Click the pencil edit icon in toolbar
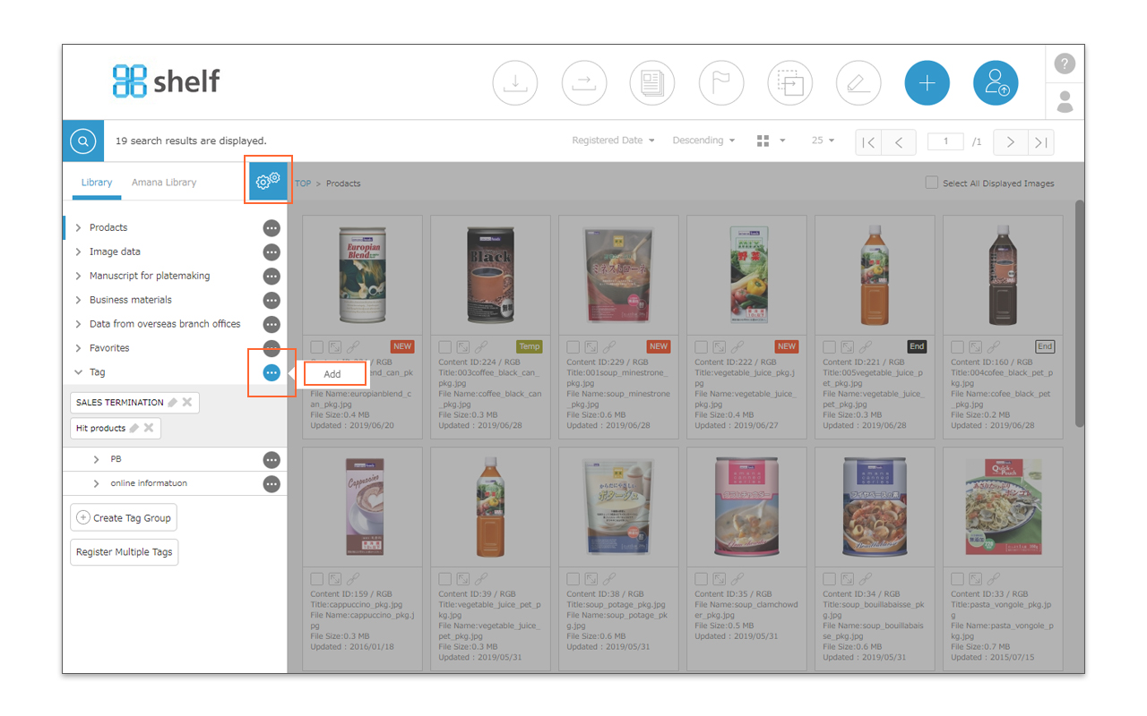This screenshot has width=1147, height=716. (858, 83)
